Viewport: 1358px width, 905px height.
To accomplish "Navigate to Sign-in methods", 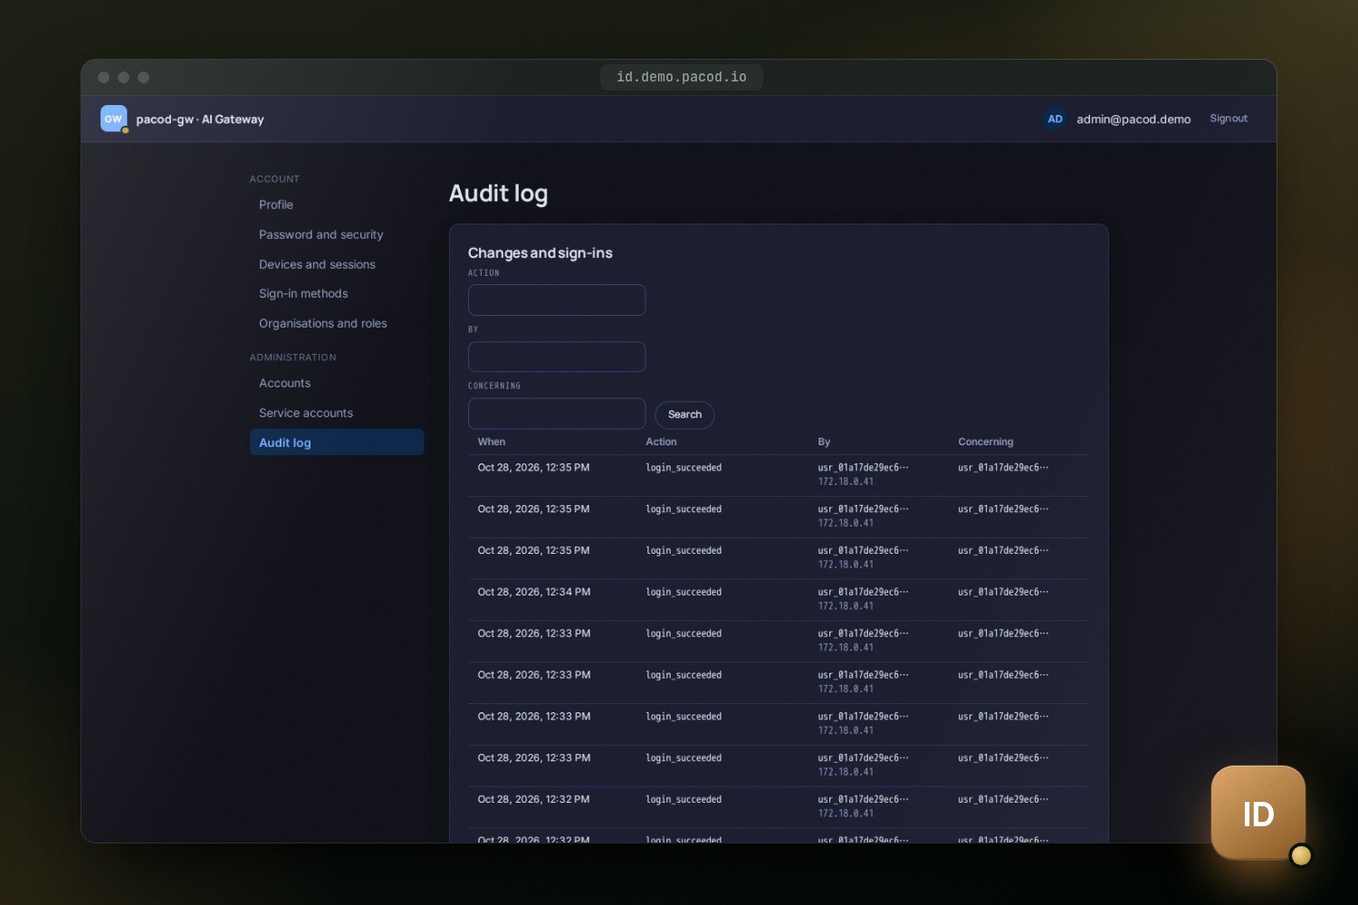I will pos(303,293).
